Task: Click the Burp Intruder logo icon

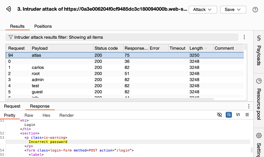Action: 9,9
